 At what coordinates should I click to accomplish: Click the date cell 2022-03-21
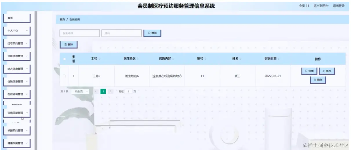[x=273, y=76]
